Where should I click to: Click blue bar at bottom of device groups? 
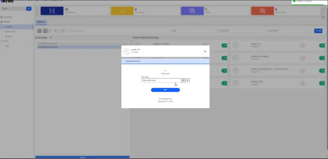point(82,157)
